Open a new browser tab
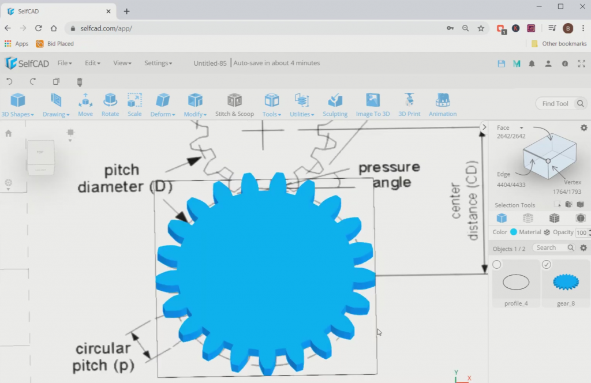Screen dimensions: 591x383 [126, 12]
